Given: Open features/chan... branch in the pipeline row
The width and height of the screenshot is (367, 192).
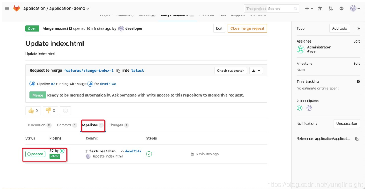Looking at the screenshot, I should pos(103,151).
